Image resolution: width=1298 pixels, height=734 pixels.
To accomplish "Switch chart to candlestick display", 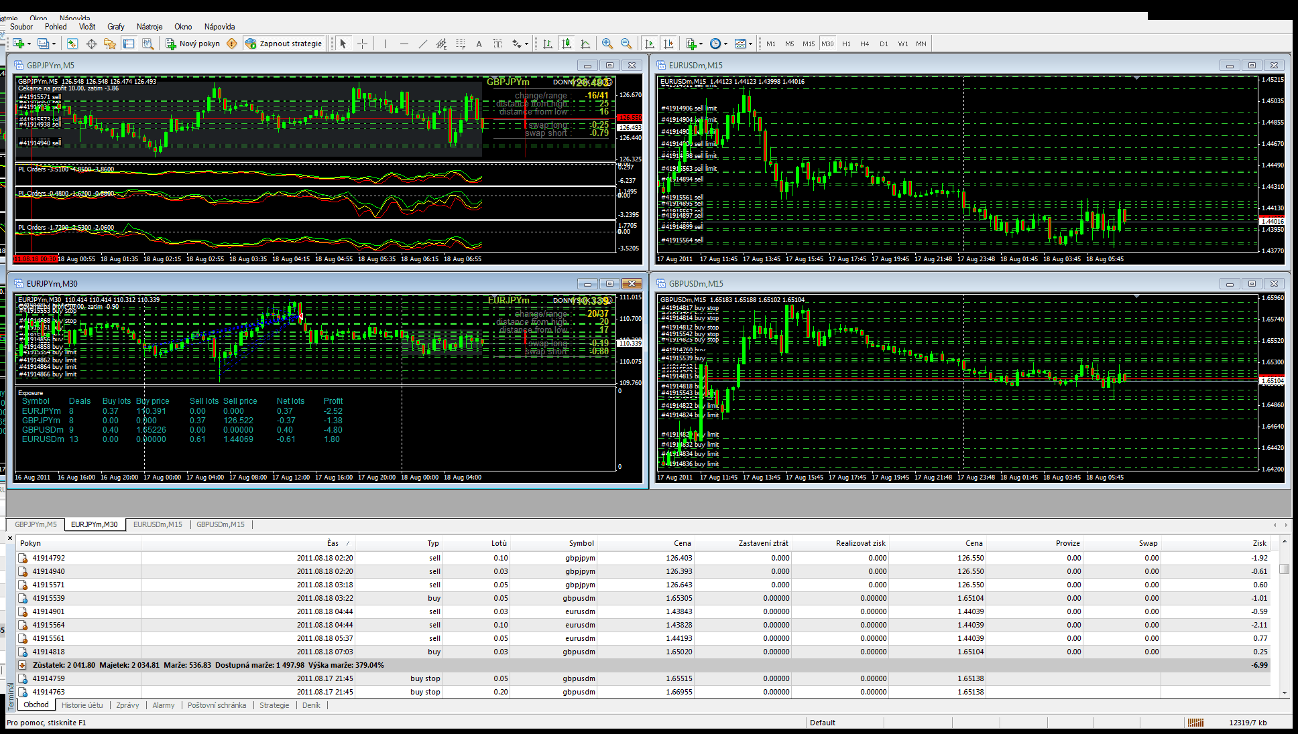I will pos(567,44).
